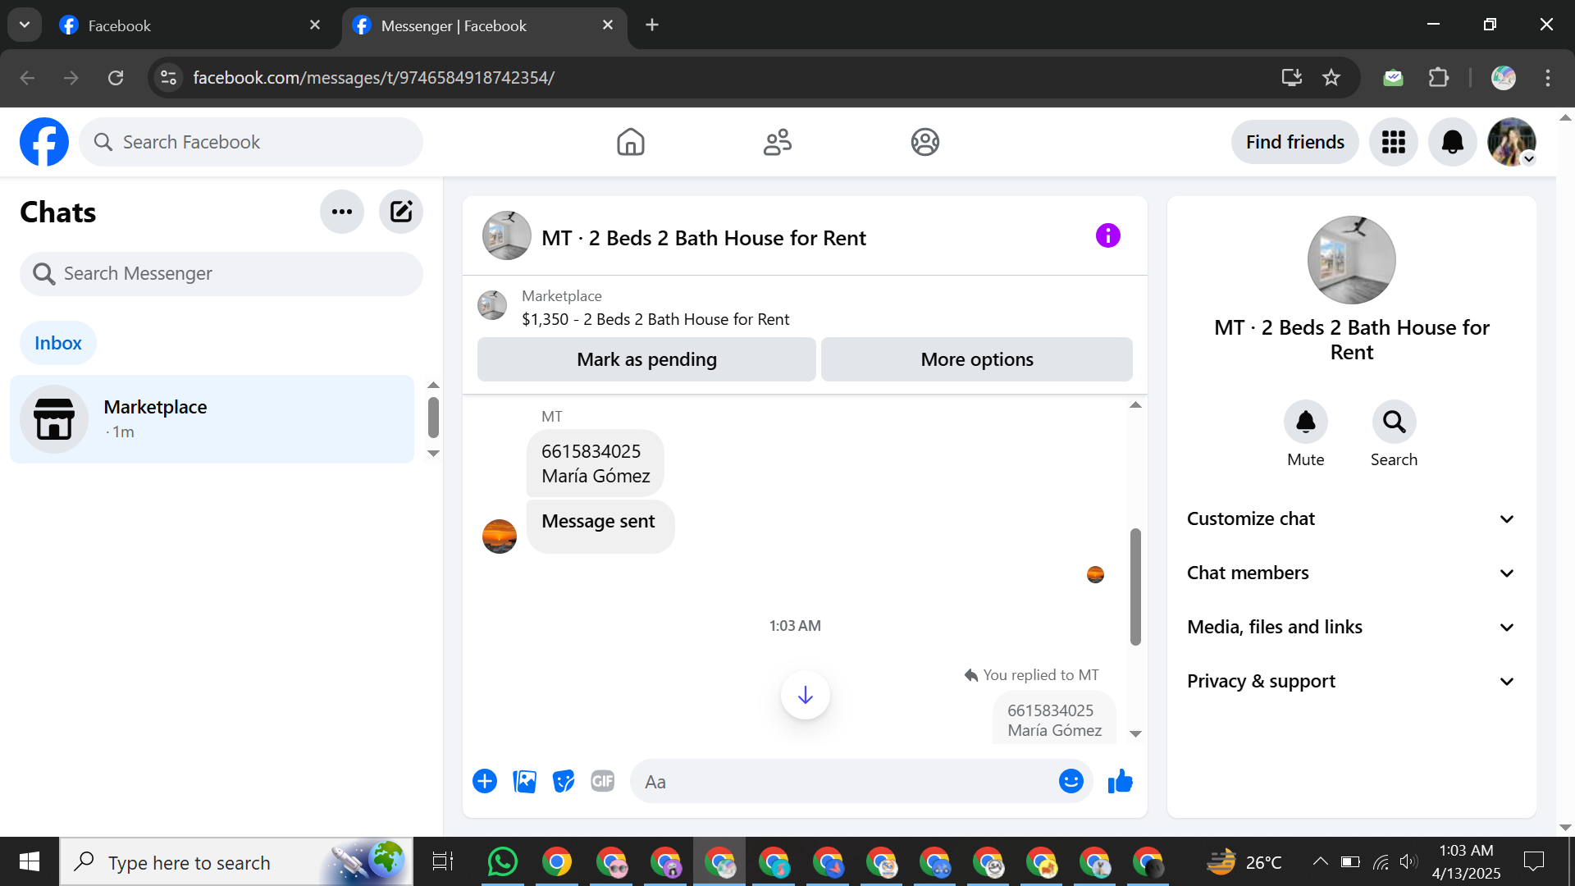Image resolution: width=1575 pixels, height=886 pixels.
Task: Select the Messenger | Facebook tab
Action: [484, 25]
